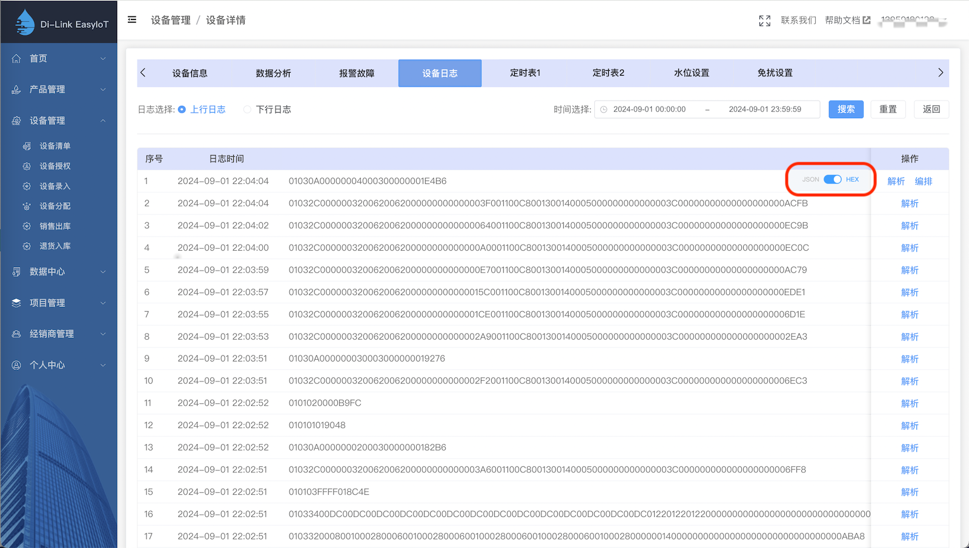Enter fullscreen with the expand icon

click(x=765, y=21)
